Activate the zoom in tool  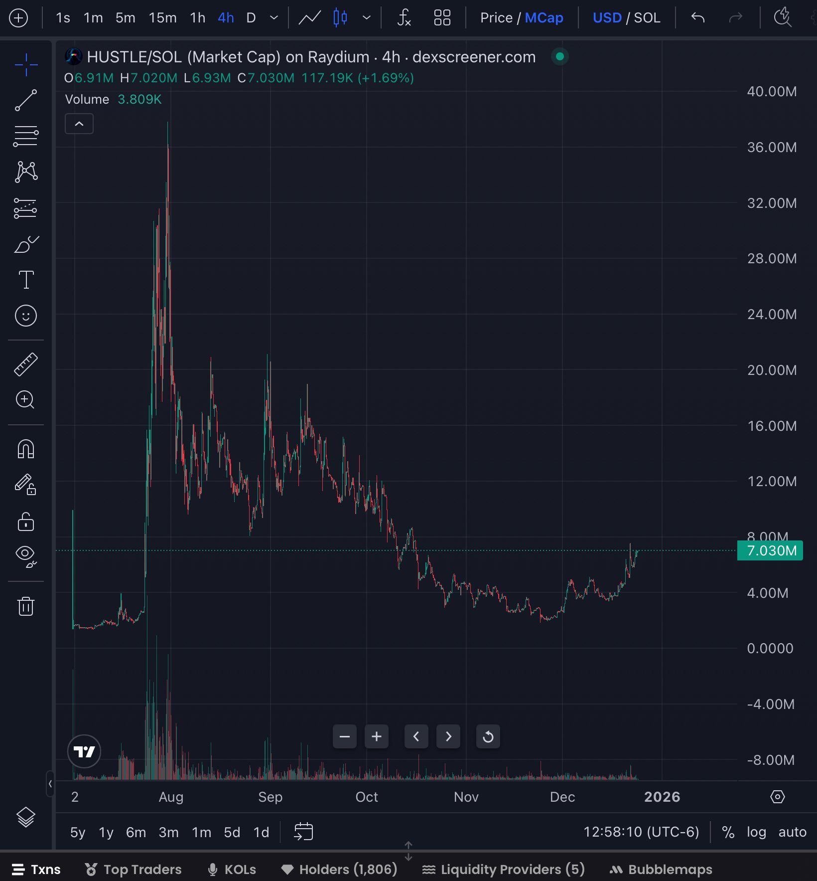[26, 400]
